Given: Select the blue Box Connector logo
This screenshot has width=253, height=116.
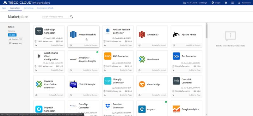Looking at the screenshot, I should [176, 56].
